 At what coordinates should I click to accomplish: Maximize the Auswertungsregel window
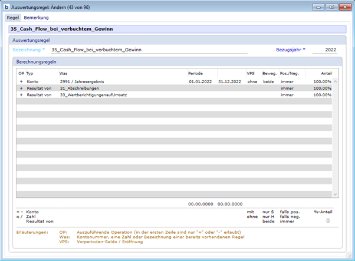pyautogui.click(x=331, y=7)
